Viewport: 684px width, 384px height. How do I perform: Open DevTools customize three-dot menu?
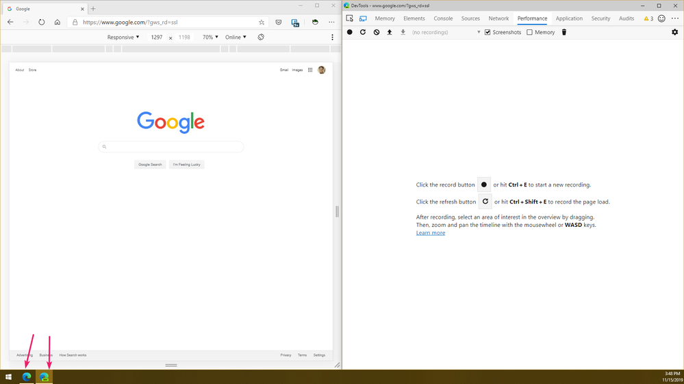coord(675,18)
